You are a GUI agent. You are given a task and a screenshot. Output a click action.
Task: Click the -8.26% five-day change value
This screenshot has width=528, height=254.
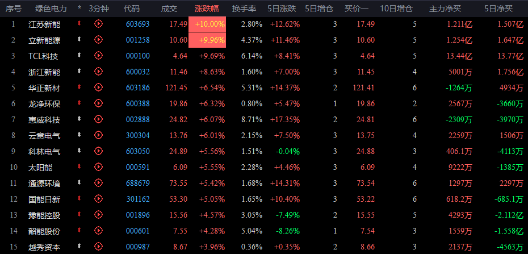[288, 231]
